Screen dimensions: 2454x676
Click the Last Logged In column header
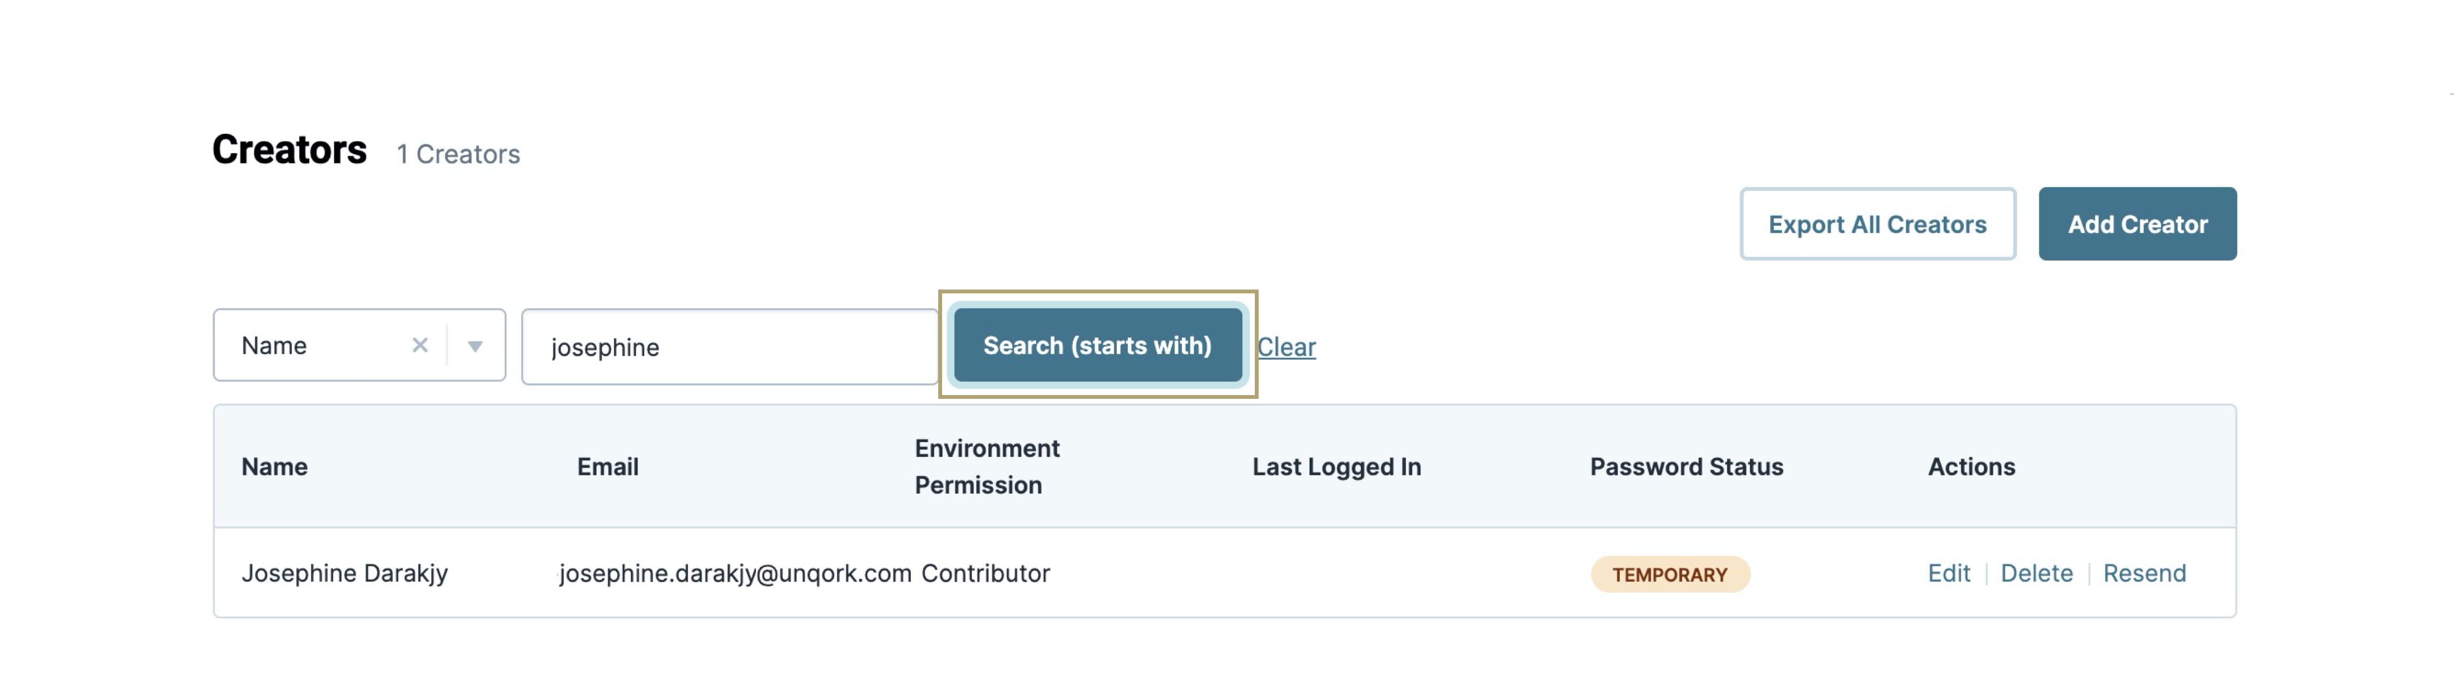(1336, 466)
